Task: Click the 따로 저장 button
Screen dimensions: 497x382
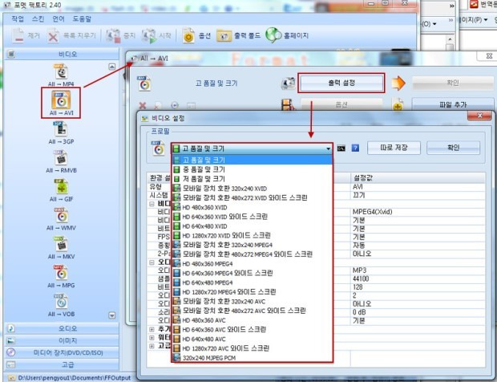Action: tap(394, 148)
